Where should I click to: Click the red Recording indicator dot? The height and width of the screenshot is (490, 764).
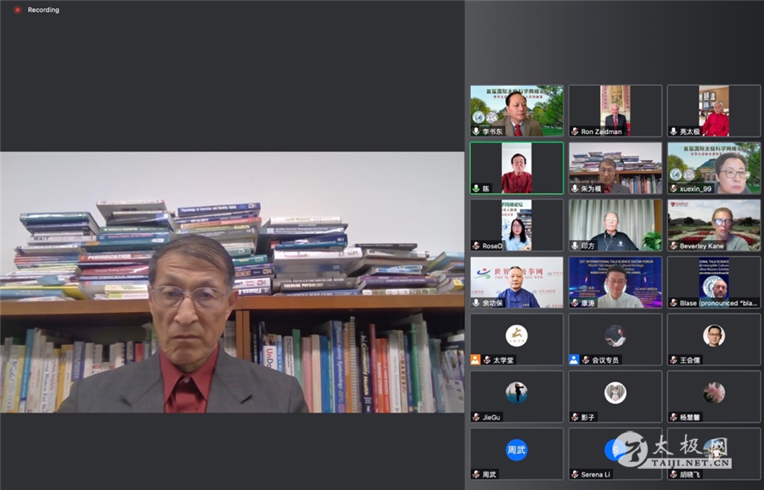pos(17,10)
